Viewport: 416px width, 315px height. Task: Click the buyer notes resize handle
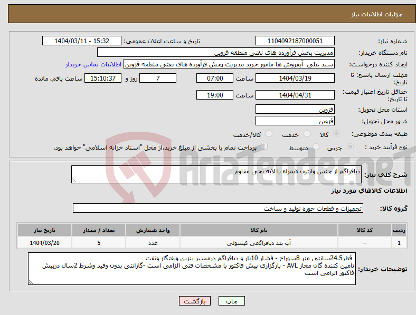pyautogui.click(x=31, y=282)
